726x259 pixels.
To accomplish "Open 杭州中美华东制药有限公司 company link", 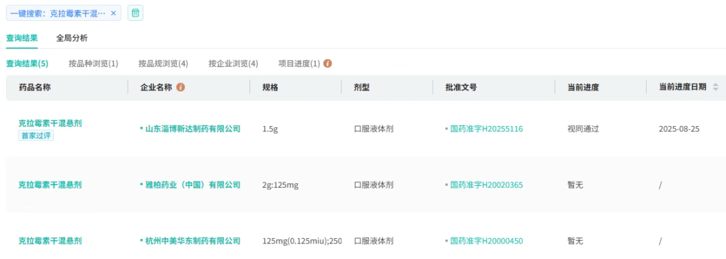I will [193, 241].
